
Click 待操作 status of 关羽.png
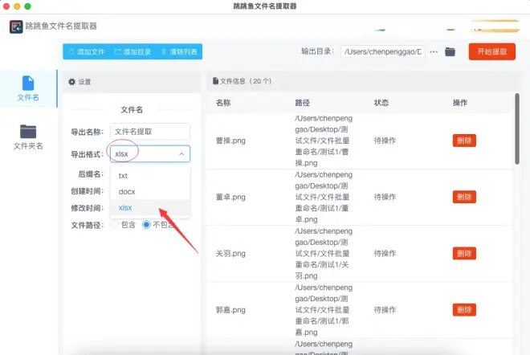[385, 254]
